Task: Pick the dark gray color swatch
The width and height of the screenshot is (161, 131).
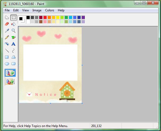Action: point(32,17)
